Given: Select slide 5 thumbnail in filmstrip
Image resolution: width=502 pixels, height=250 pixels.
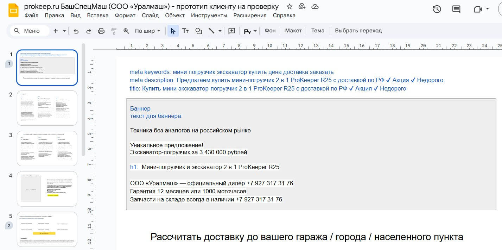Looking at the screenshot, I should 47,230.
